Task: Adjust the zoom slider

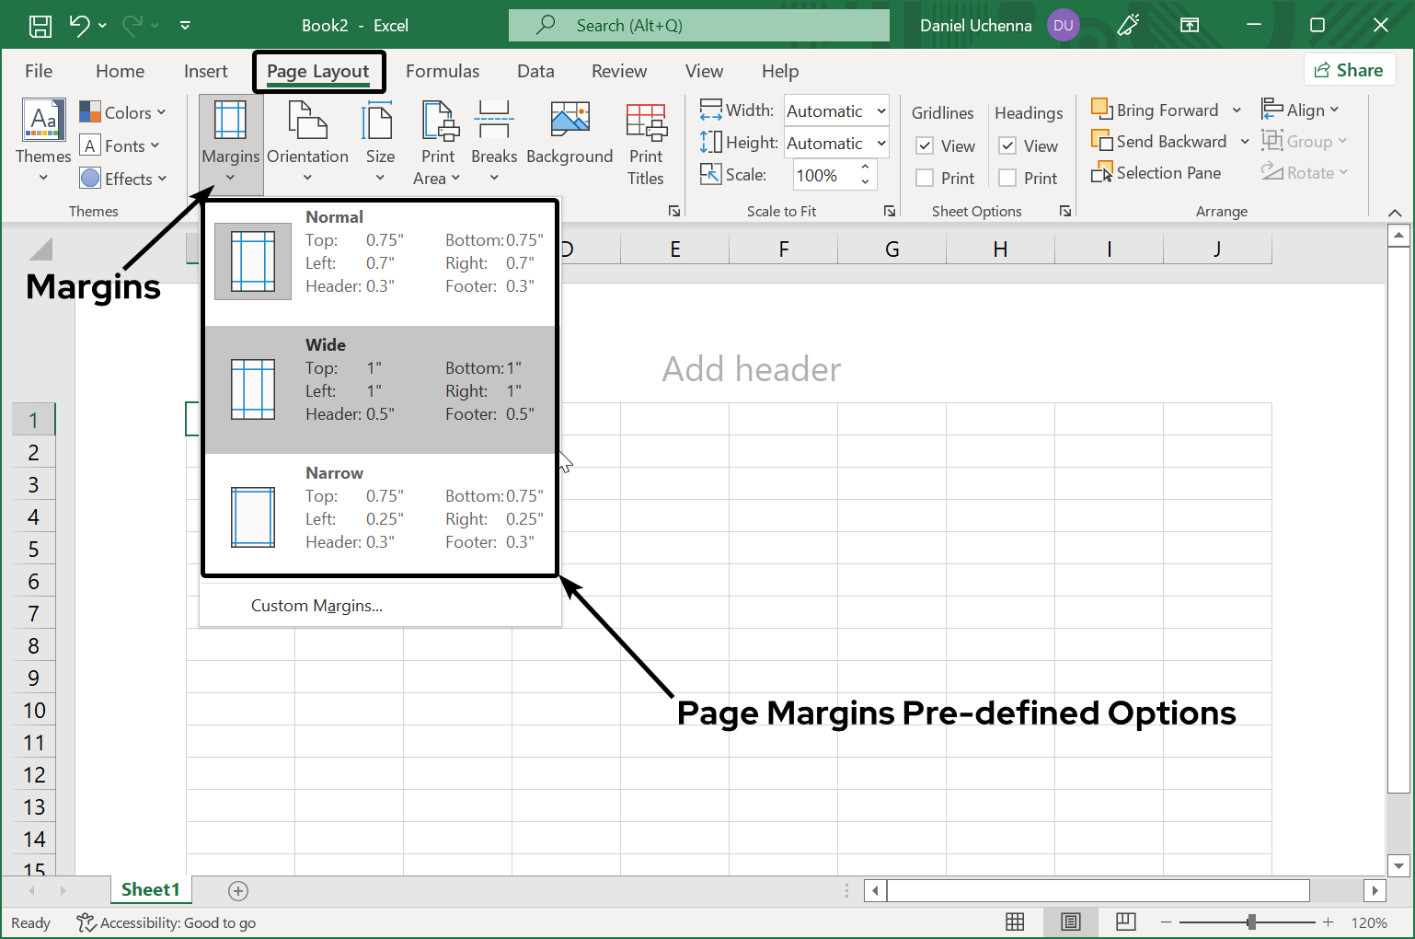Action: 1253,922
